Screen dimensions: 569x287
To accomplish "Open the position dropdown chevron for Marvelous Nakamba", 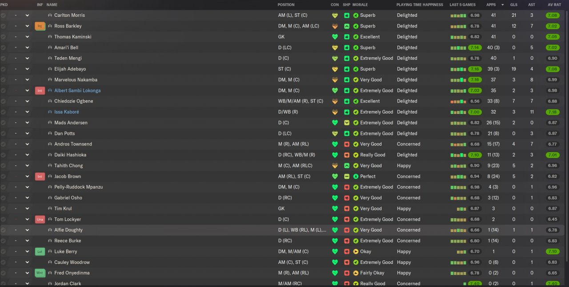I will coord(27,80).
